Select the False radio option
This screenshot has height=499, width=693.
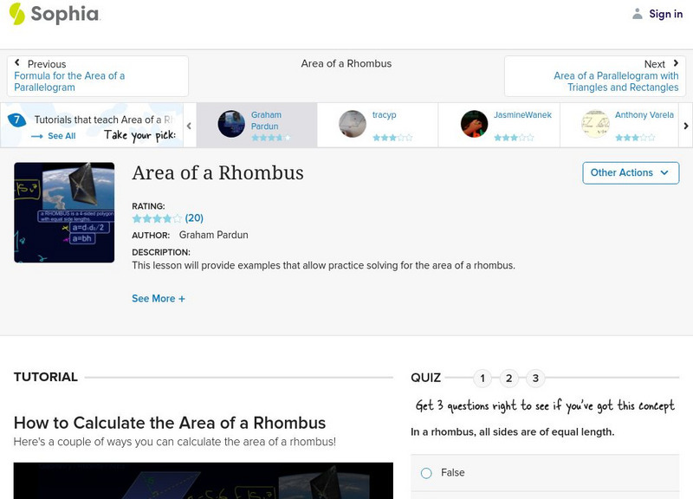426,473
